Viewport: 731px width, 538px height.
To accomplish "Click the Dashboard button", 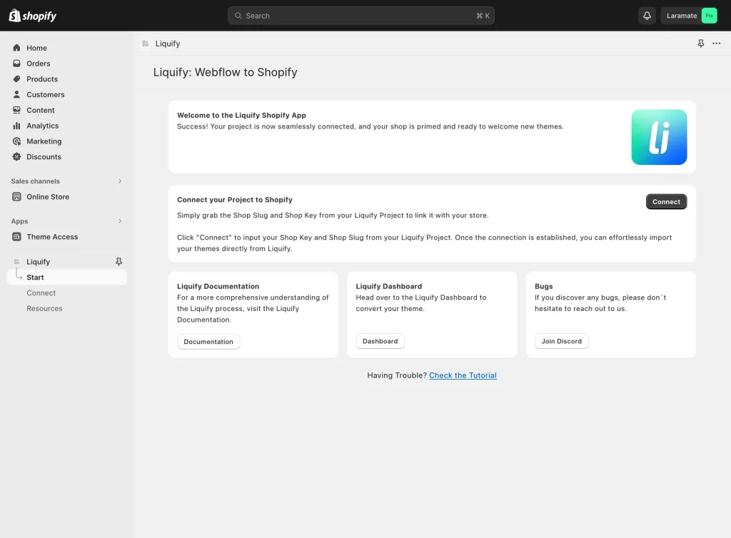I will coord(380,342).
